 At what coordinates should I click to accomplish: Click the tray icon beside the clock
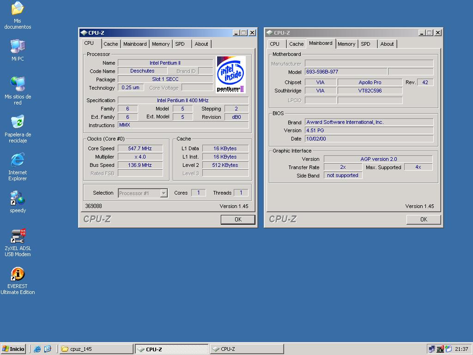point(449,349)
